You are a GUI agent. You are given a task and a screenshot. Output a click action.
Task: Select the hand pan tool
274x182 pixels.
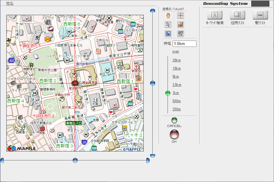[x=168, y=15]
